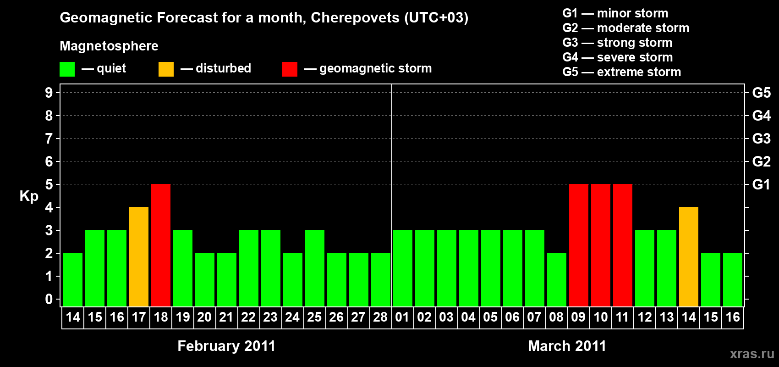
Task: Select the green bar for March 04
Action: (x=469, y=268)
